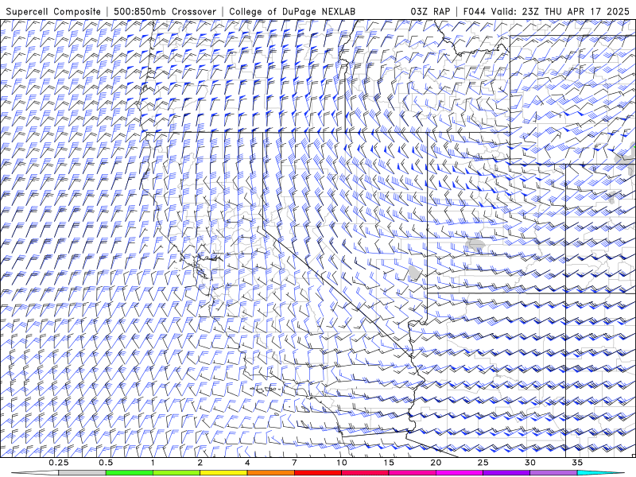Click the "Supercell Composite" title text
636x477 pixels.
click(x=53, y=11)
